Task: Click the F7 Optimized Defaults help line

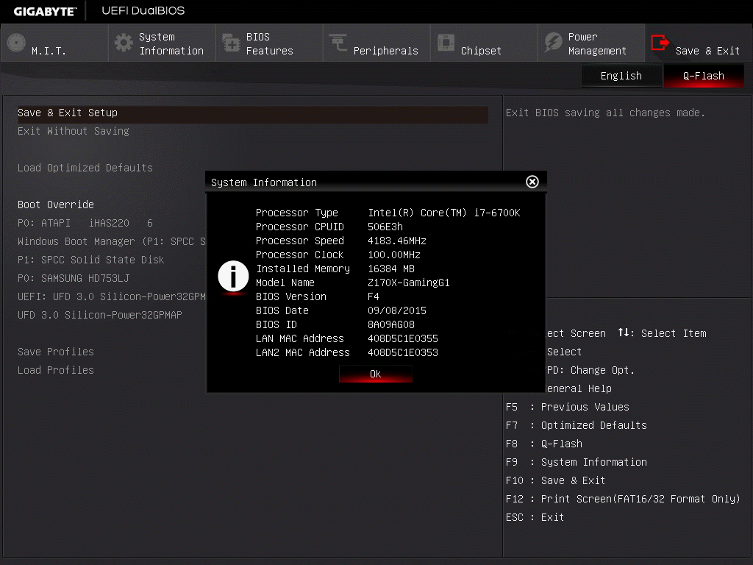Action: 577,425
